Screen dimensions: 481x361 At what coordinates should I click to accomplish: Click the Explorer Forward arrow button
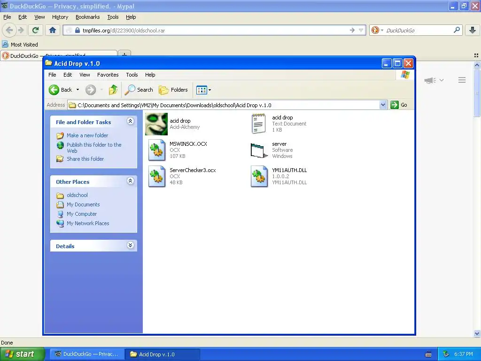91,90
